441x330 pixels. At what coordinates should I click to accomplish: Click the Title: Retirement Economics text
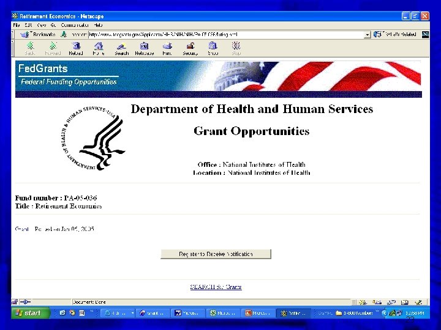point(59,207)
